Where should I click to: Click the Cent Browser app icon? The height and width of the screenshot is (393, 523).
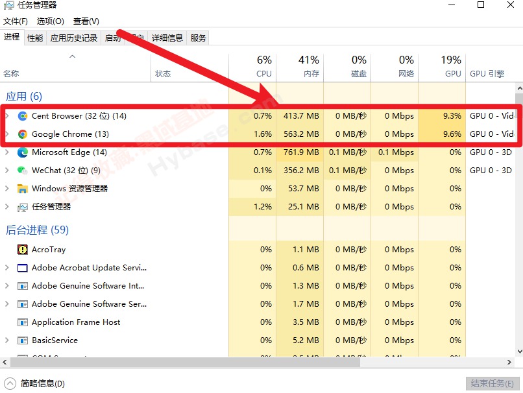22,116
